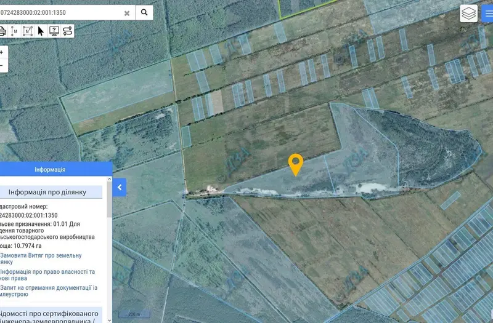Click the magnifier search button

click(144, 12)
